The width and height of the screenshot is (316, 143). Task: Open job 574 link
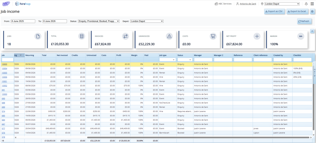coord(3,111)
